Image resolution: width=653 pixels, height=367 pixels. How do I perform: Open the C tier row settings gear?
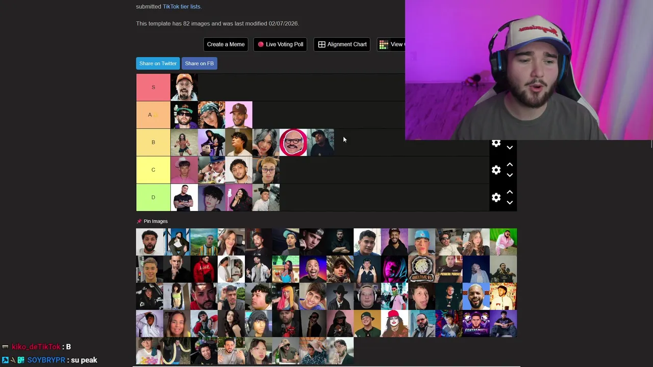496,170
